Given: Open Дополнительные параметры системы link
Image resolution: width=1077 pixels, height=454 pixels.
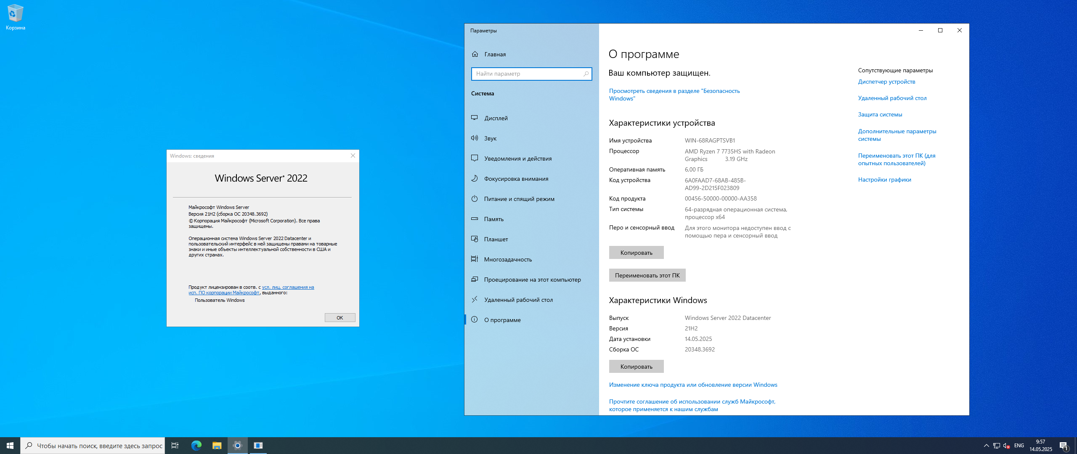Looking at the screenshot, I should click(897, 135).
